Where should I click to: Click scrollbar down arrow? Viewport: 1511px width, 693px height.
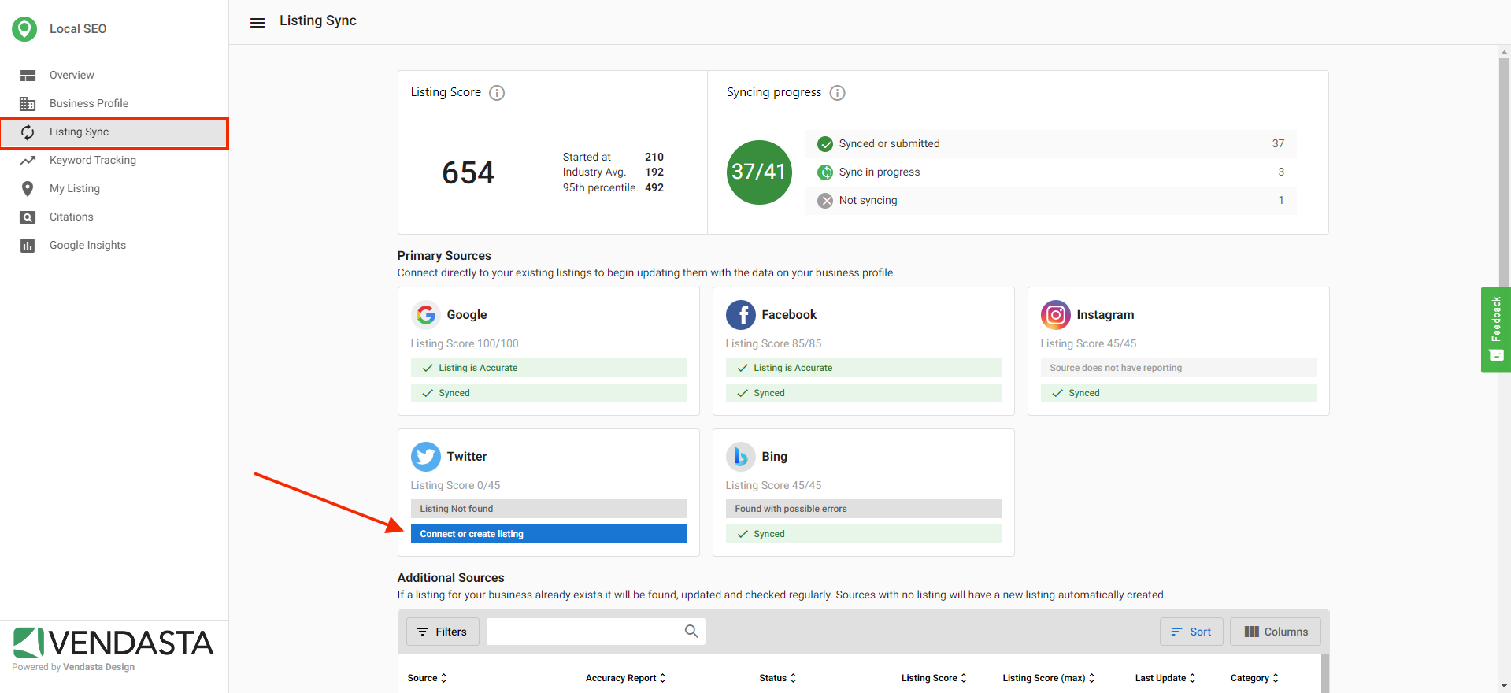click(x=1504, y=686)
